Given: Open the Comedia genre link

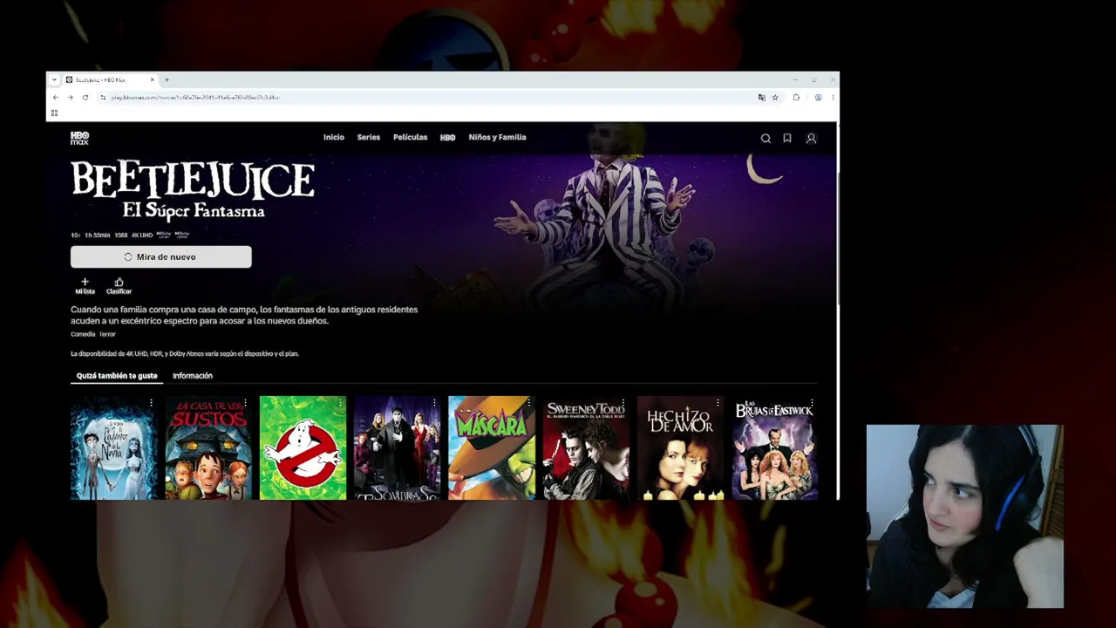Looking at the screenshot, I should coord(82,334).
